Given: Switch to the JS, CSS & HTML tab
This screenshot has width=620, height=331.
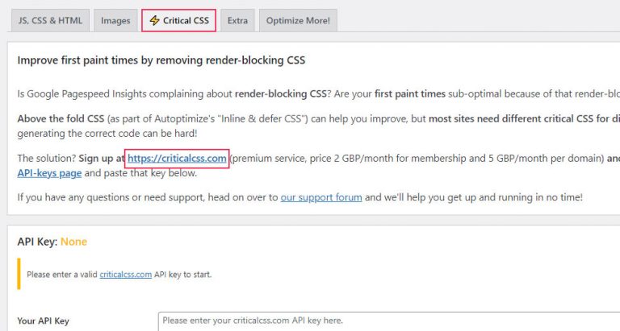Looking at the screenshot, I should point(50,20).
